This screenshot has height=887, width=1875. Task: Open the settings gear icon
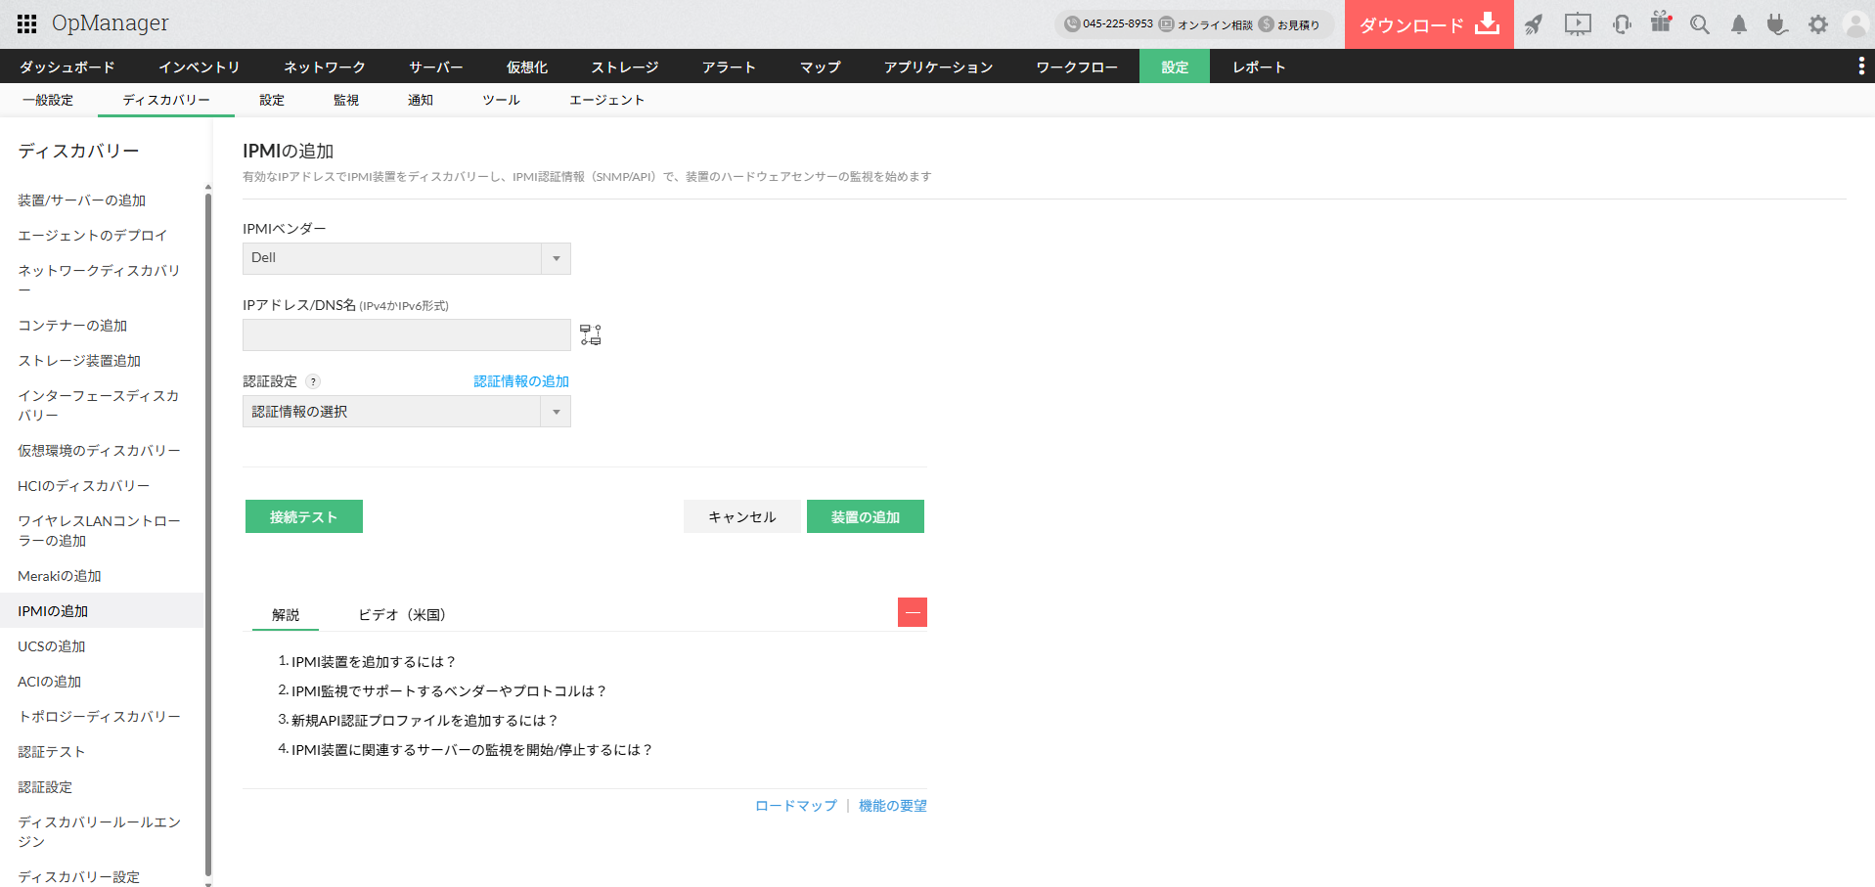click(1817, 23)
